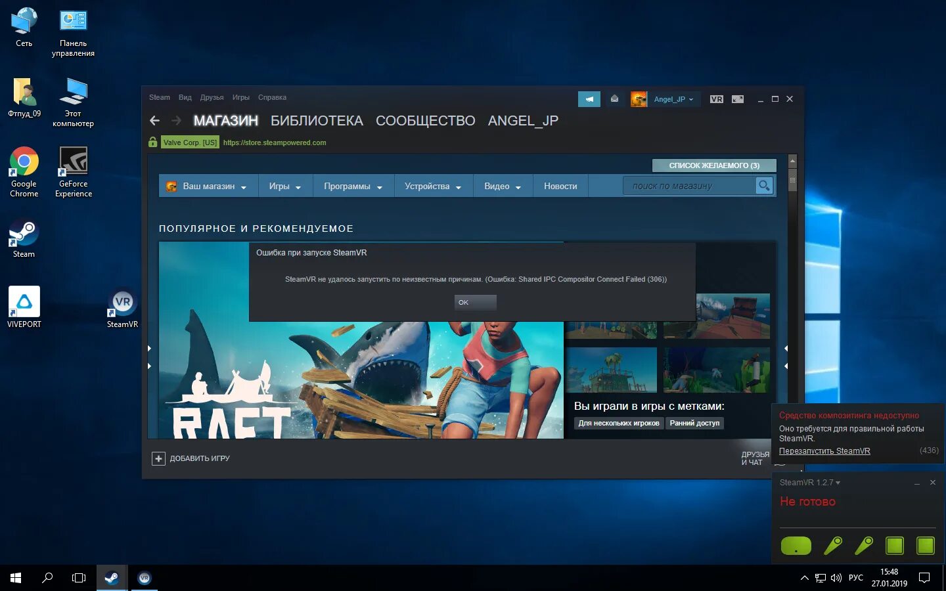Select the VIVEPORT desktop shortcut
This screenshot has height=591, width=946.
(24, 307)
